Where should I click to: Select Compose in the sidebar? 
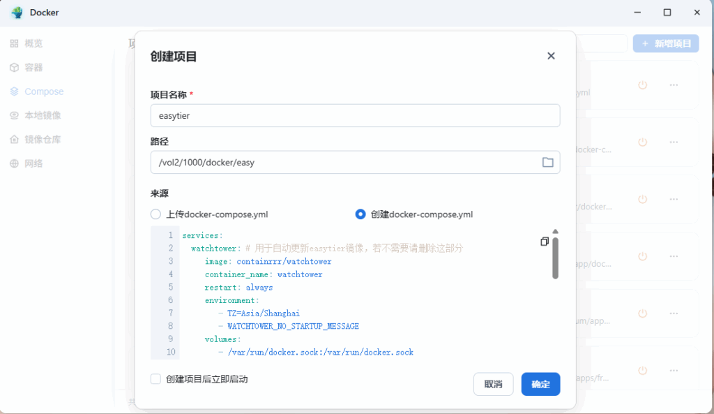37,91
